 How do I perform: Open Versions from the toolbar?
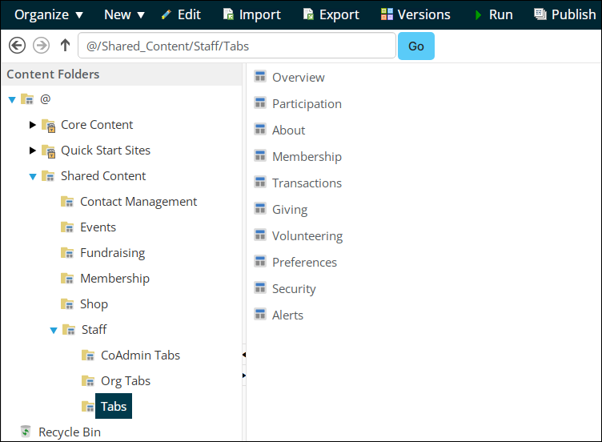[x=415, y=14]
